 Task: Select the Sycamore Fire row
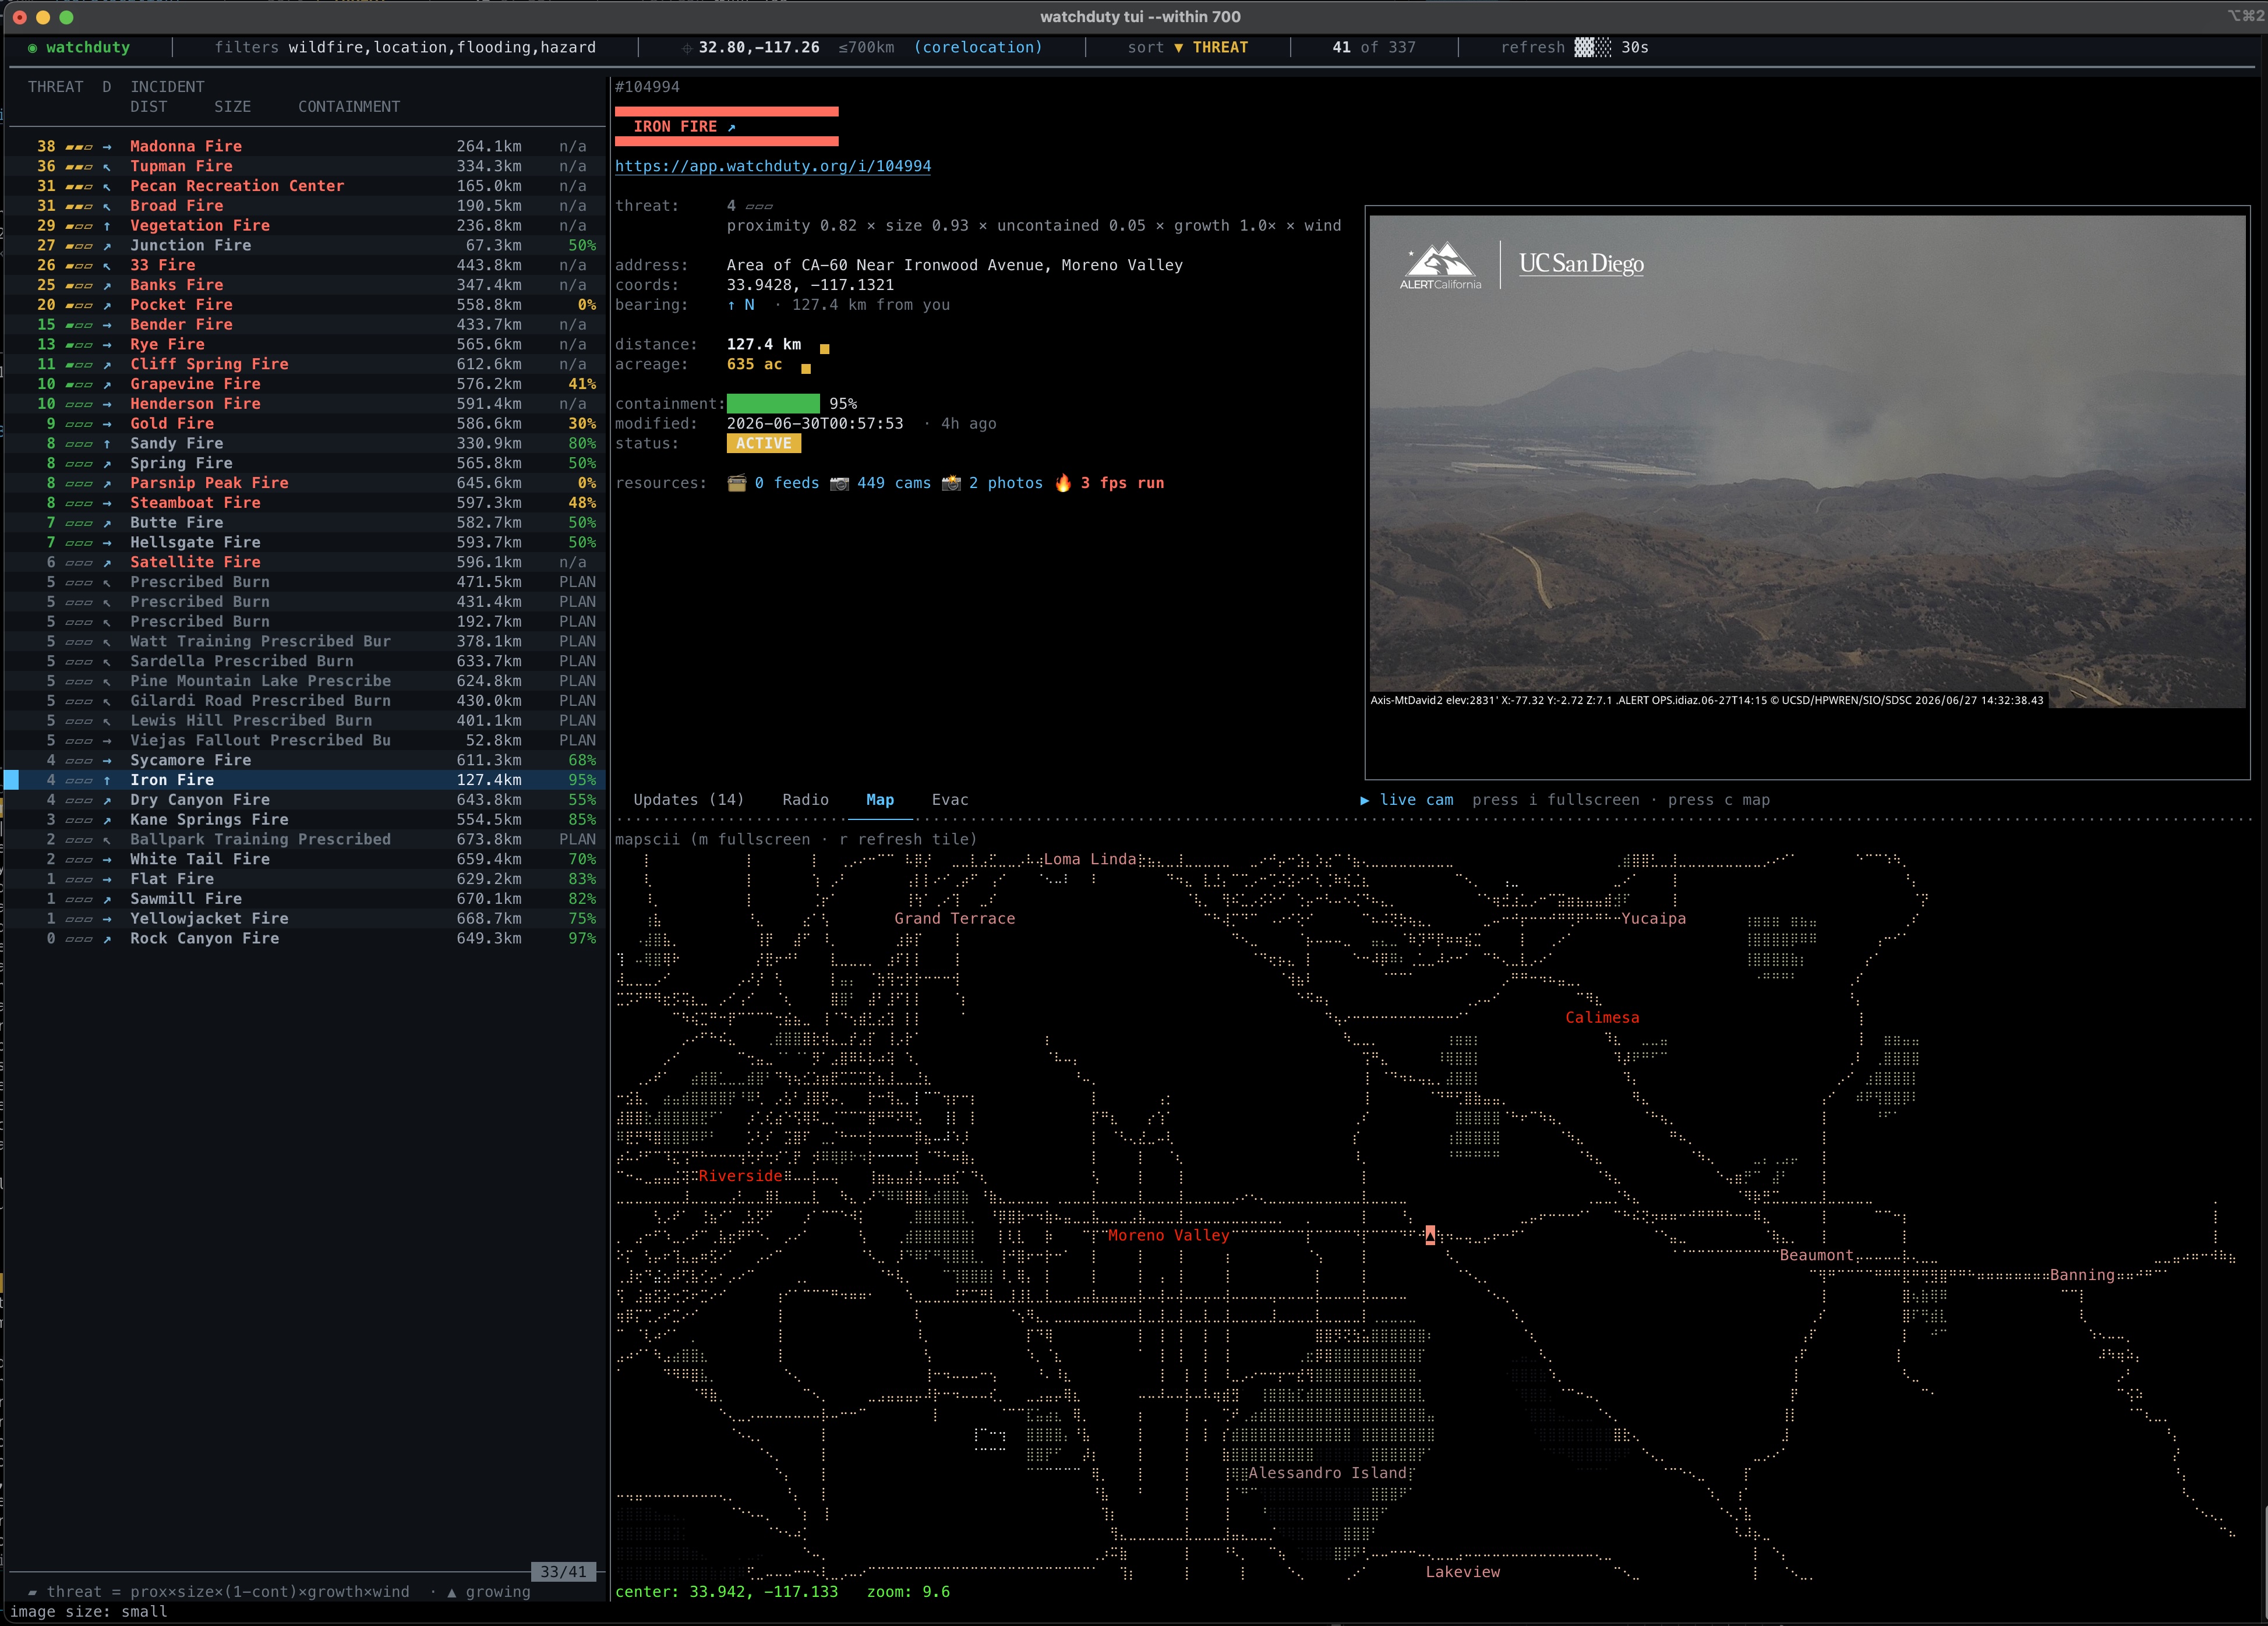point(305,761)
